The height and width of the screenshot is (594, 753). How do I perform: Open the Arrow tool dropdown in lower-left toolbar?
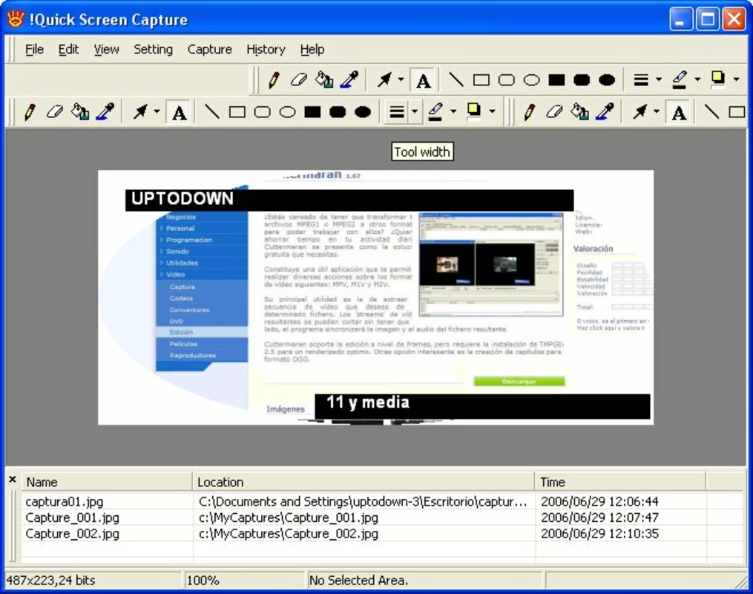coord(157,112)
